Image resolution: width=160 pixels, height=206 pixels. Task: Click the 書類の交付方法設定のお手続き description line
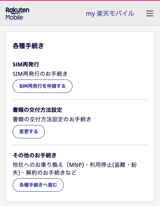(52, 119)
